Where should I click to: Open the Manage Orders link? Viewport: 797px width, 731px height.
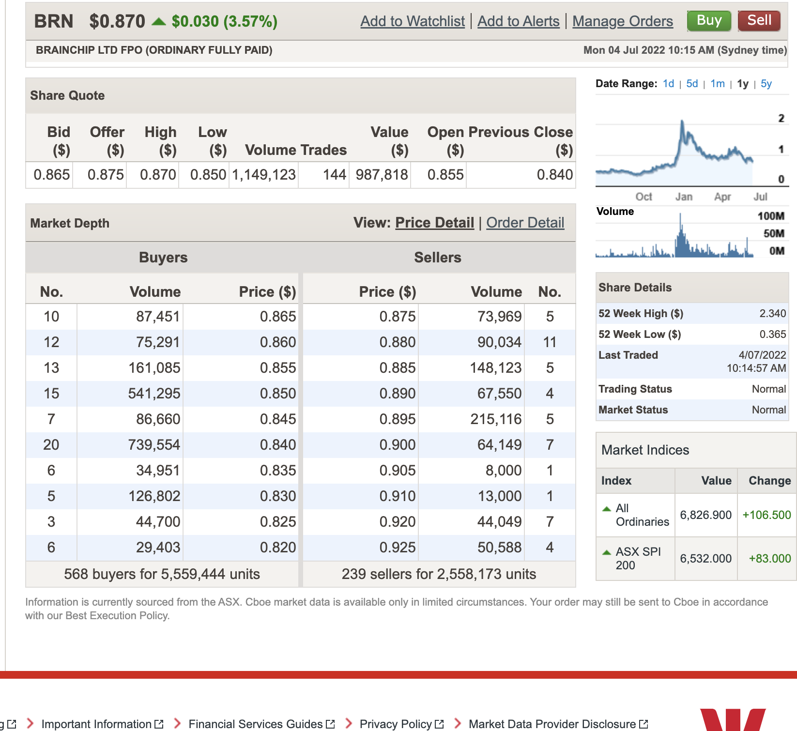pos(623,21)
